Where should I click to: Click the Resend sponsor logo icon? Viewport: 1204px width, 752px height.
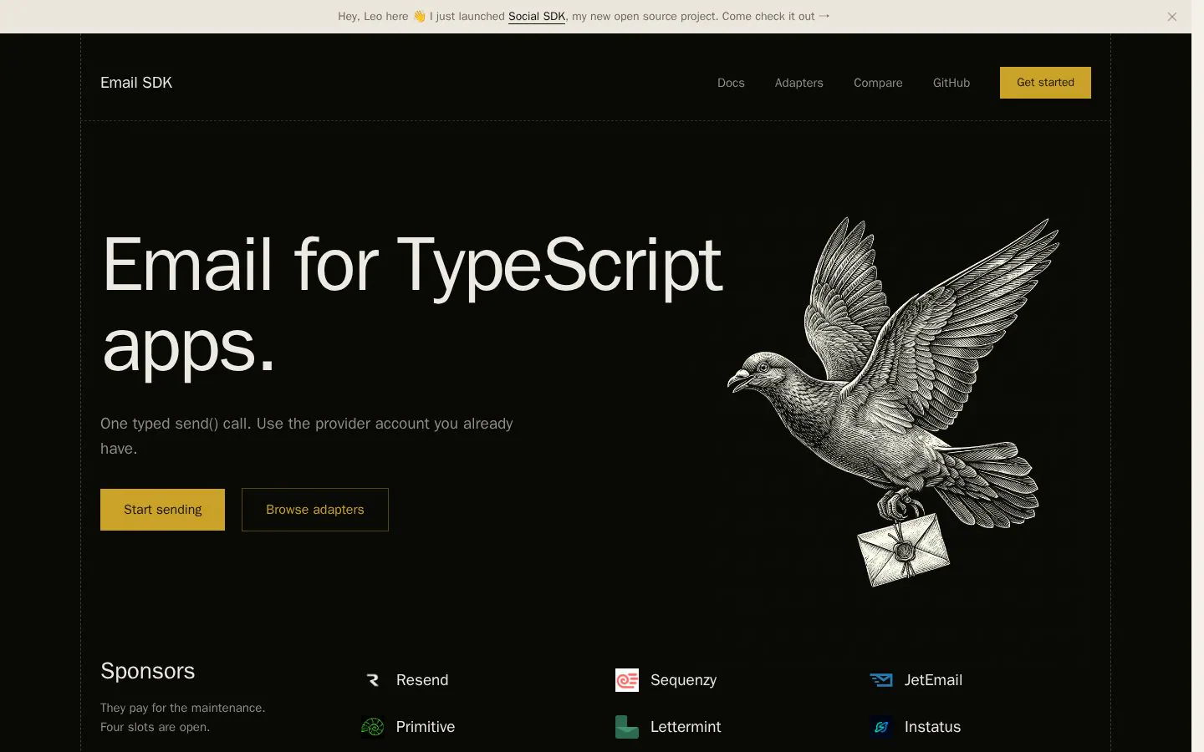click(373, 680)
